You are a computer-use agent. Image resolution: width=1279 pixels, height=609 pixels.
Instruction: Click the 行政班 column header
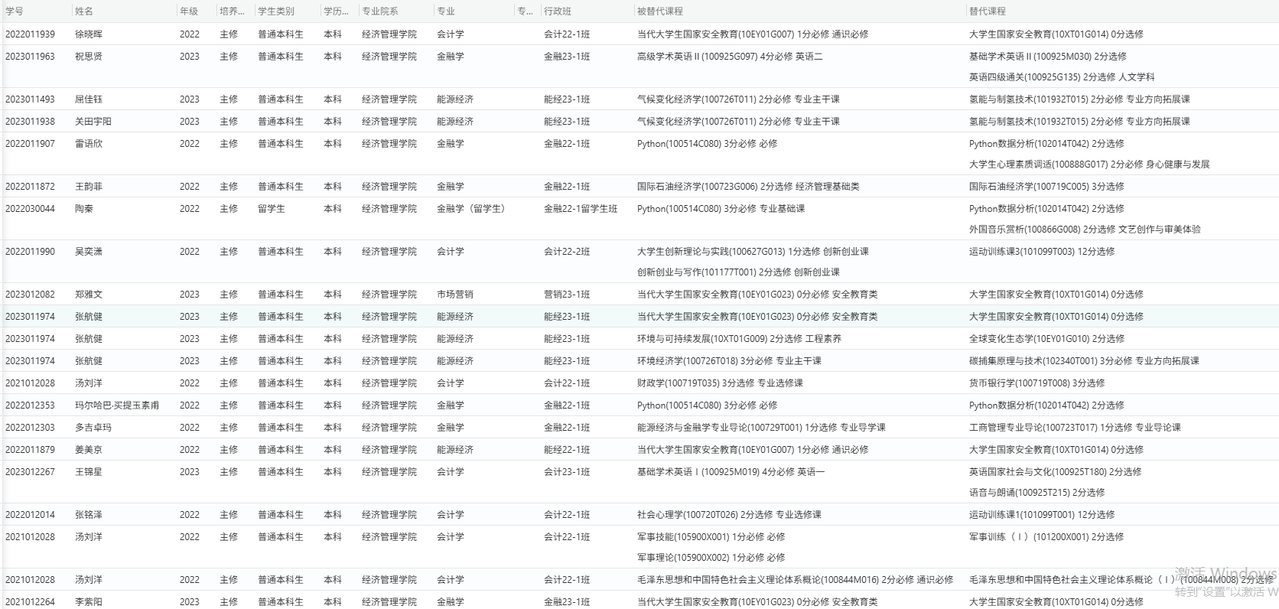coord(558,11)
